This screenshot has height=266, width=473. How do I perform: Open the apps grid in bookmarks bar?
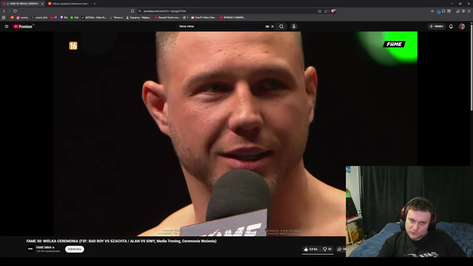4,17
